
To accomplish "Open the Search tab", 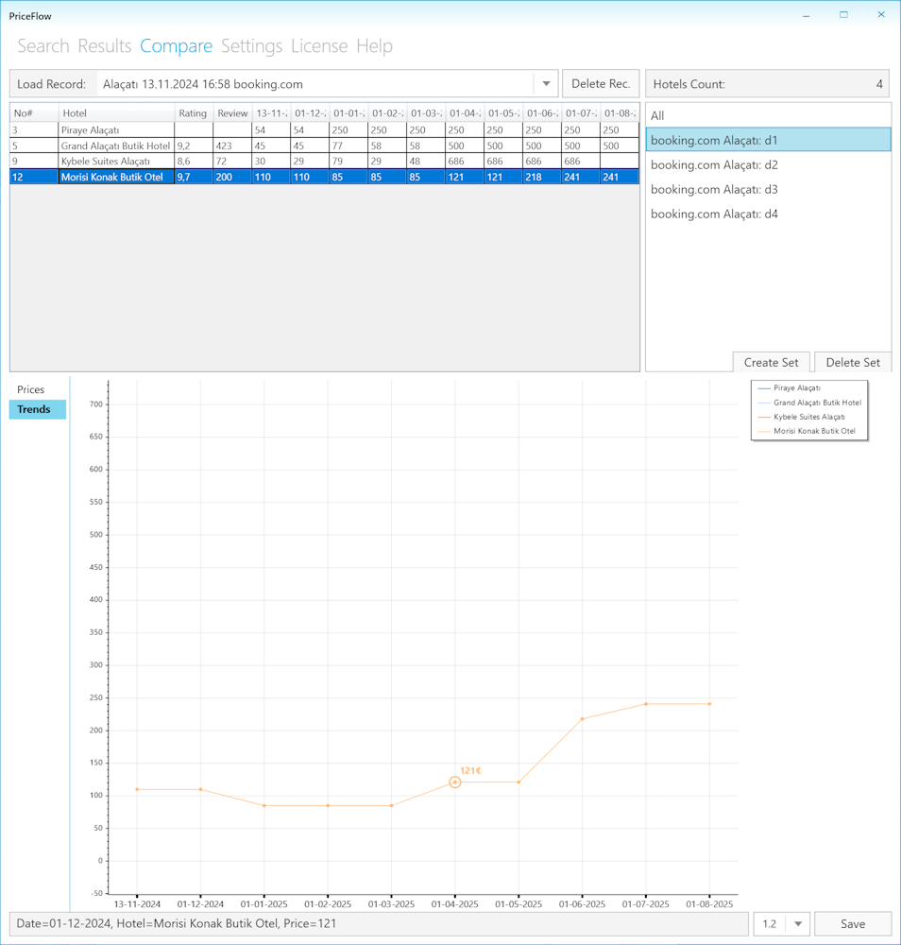I will point(42,45).
